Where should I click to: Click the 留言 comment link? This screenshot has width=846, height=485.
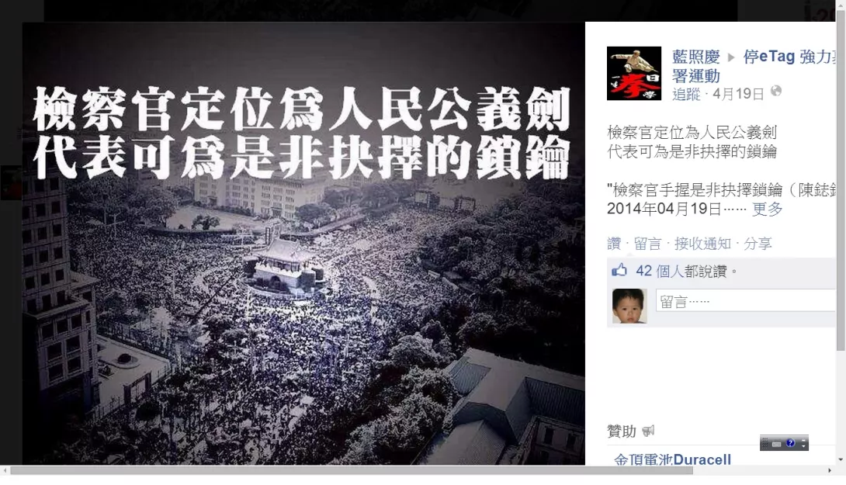click(x=647, y=244)
